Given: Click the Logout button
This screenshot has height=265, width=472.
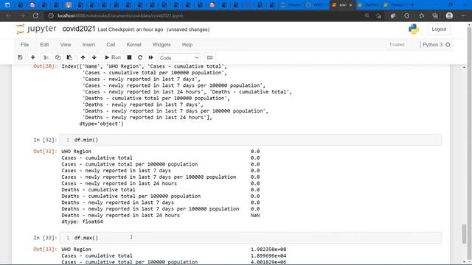Looking at the screenshot, I should [439, 29].
